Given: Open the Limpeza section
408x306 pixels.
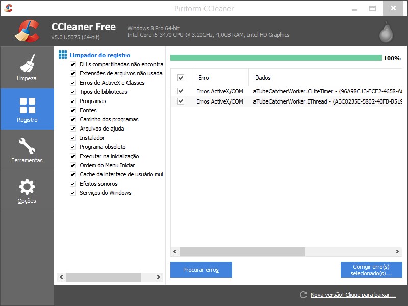Looking at the screenshot, I should click(27, 67).
